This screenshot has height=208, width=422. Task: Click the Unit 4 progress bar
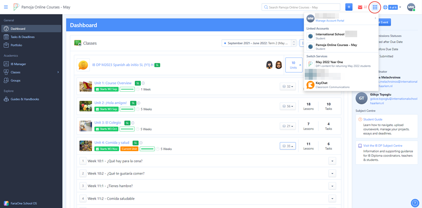(147, 149)
